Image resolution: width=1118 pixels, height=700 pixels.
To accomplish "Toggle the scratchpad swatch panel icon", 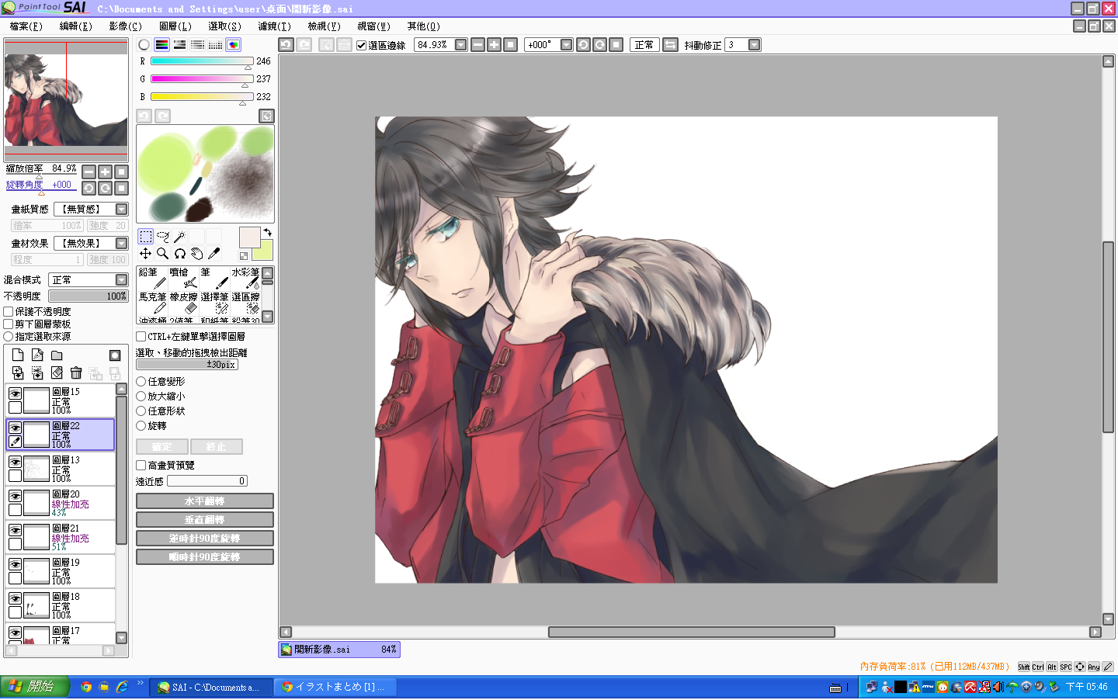I will pos(233,45).
